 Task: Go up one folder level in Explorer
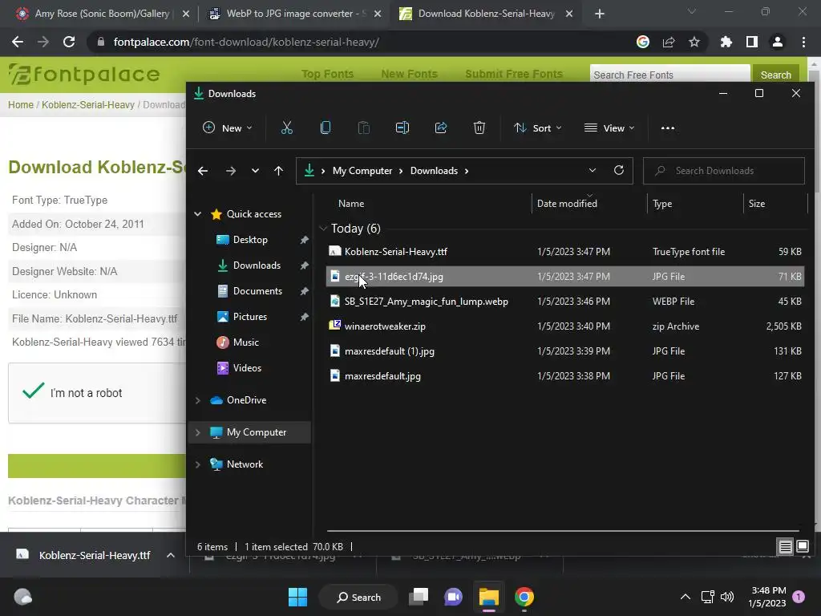tap(278, 171)
